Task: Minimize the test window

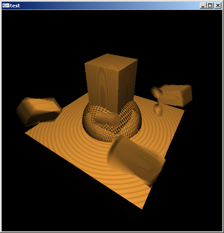Action: (x=203, y=6)
